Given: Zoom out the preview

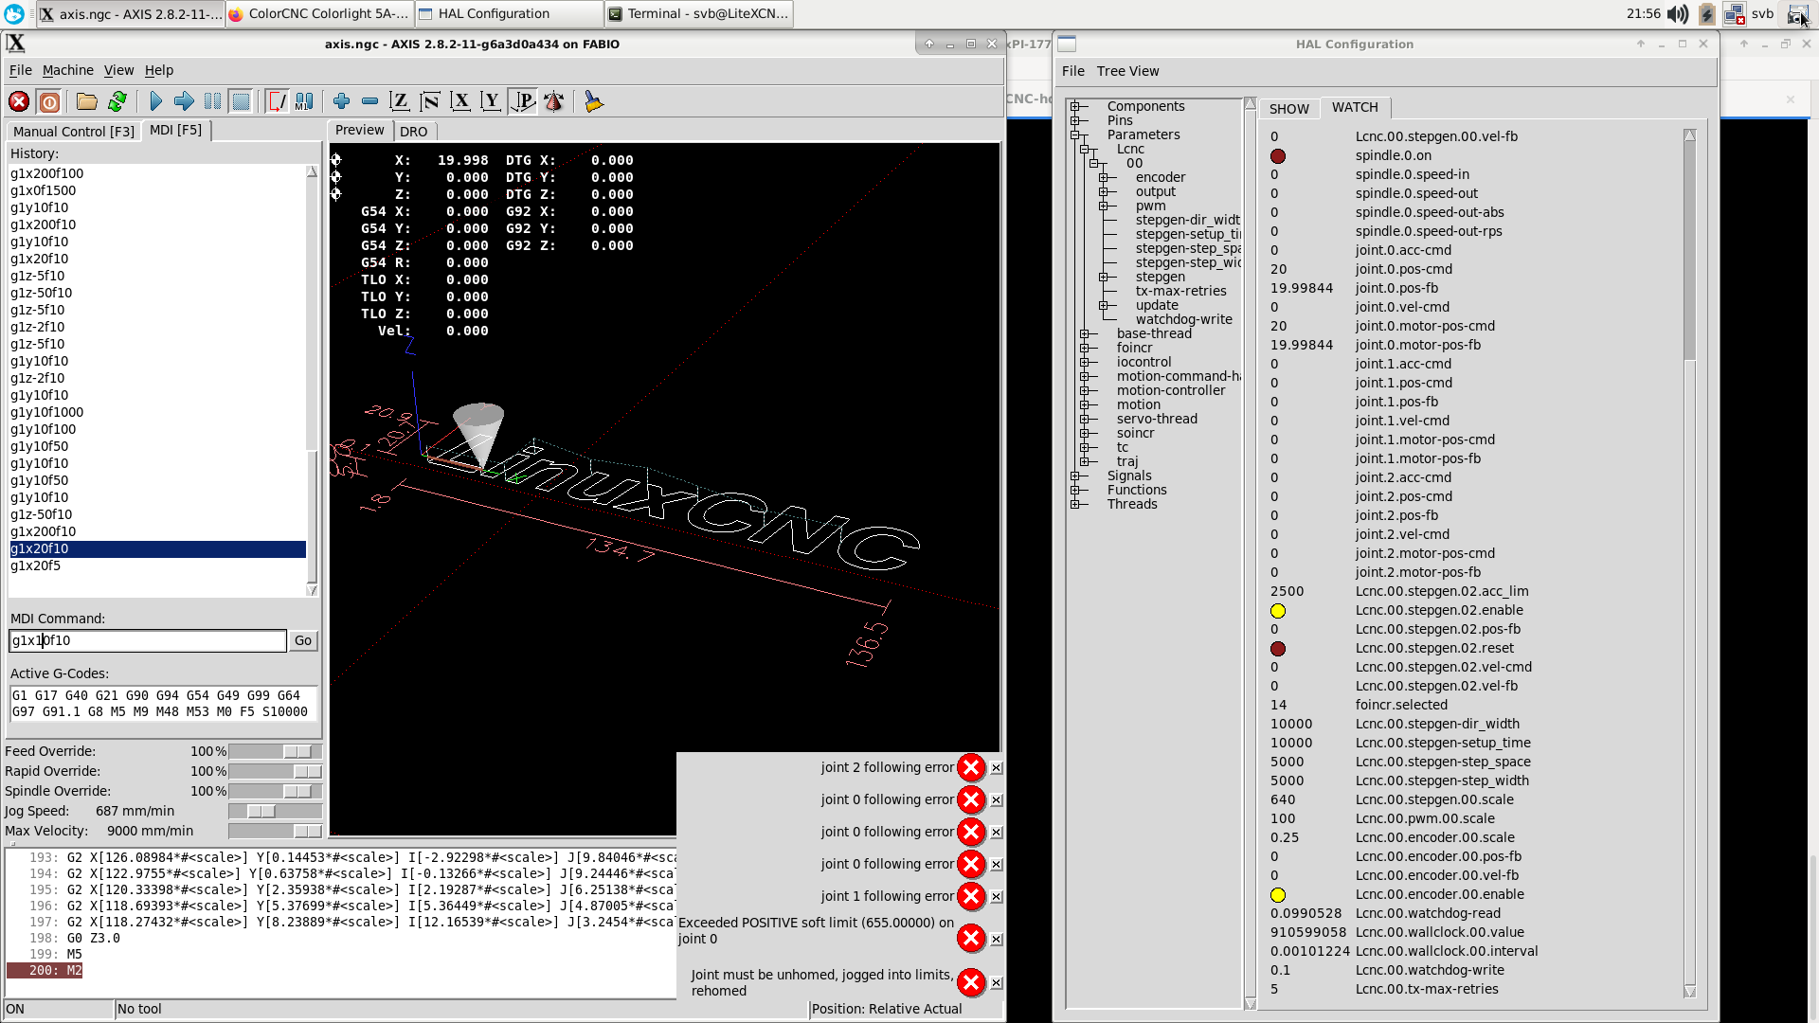Looking at the screenshot, I should 370,101.
